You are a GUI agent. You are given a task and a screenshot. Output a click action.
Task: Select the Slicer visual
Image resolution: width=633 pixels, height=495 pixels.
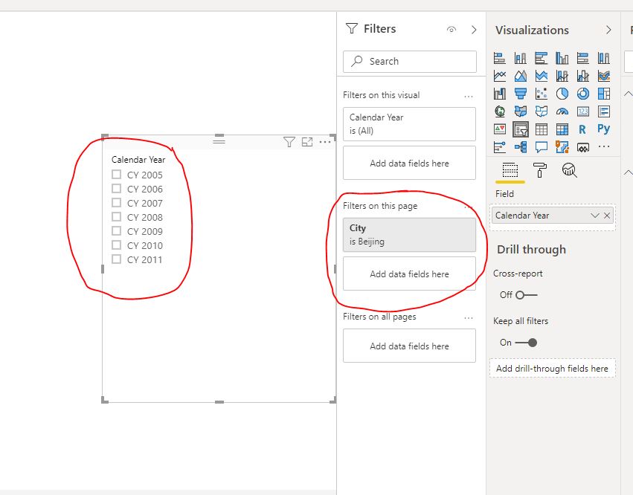point(521,129)
